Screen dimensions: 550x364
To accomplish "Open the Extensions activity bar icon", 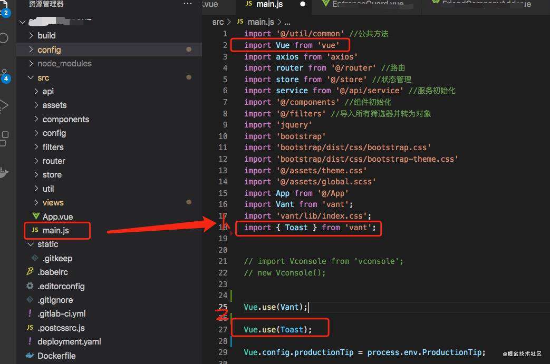I will coord(4,139).
